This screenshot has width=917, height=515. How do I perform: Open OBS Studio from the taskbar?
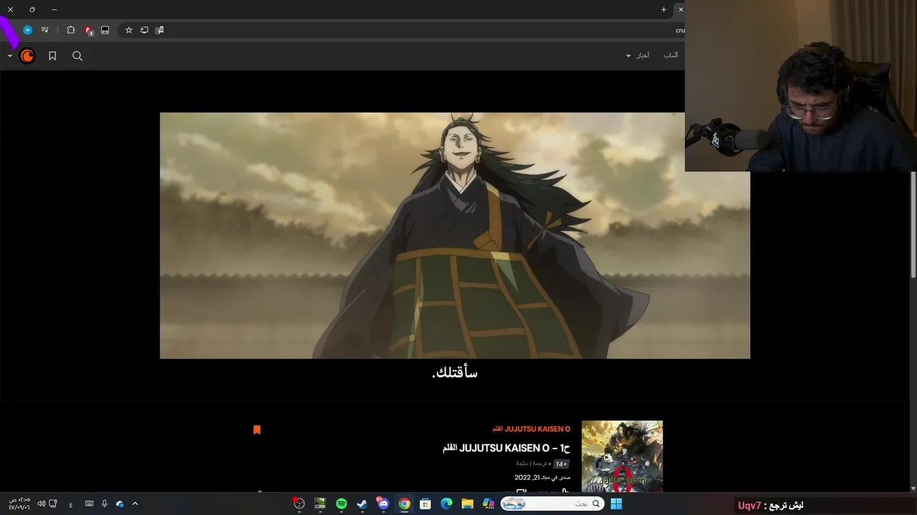pos(299,504)
